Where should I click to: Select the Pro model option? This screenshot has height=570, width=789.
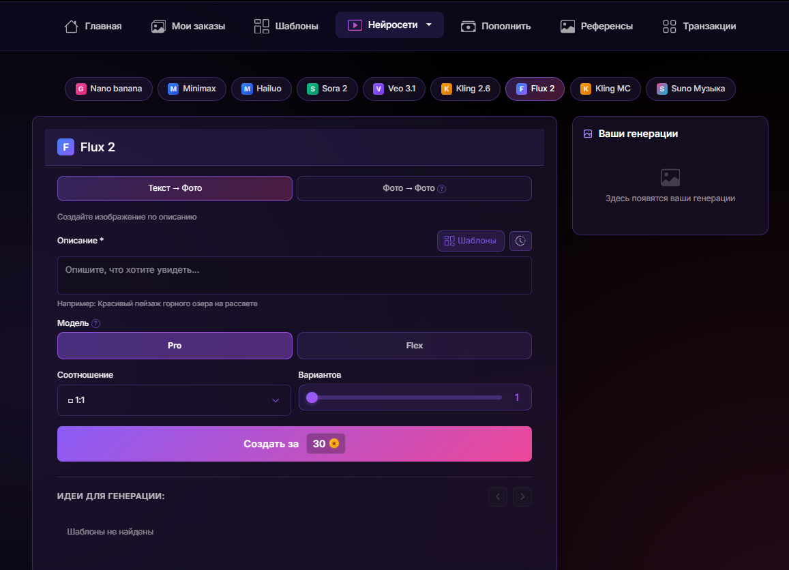point(175,346)
